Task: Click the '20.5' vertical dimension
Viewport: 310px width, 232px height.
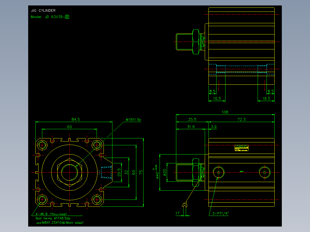Action: 119,172
